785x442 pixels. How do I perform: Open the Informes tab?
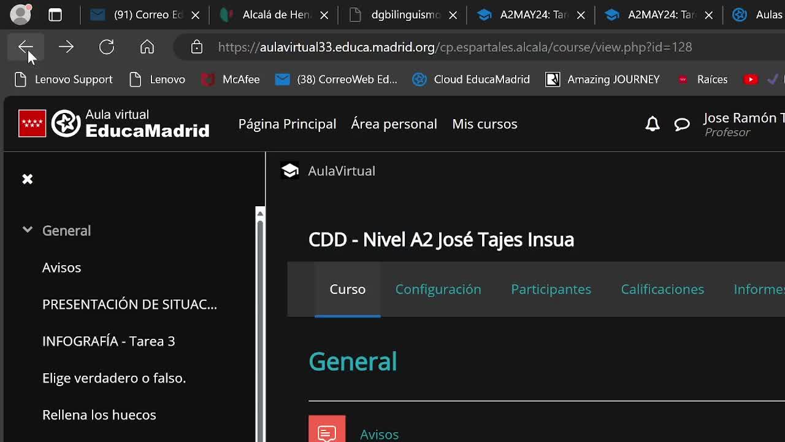759,289
